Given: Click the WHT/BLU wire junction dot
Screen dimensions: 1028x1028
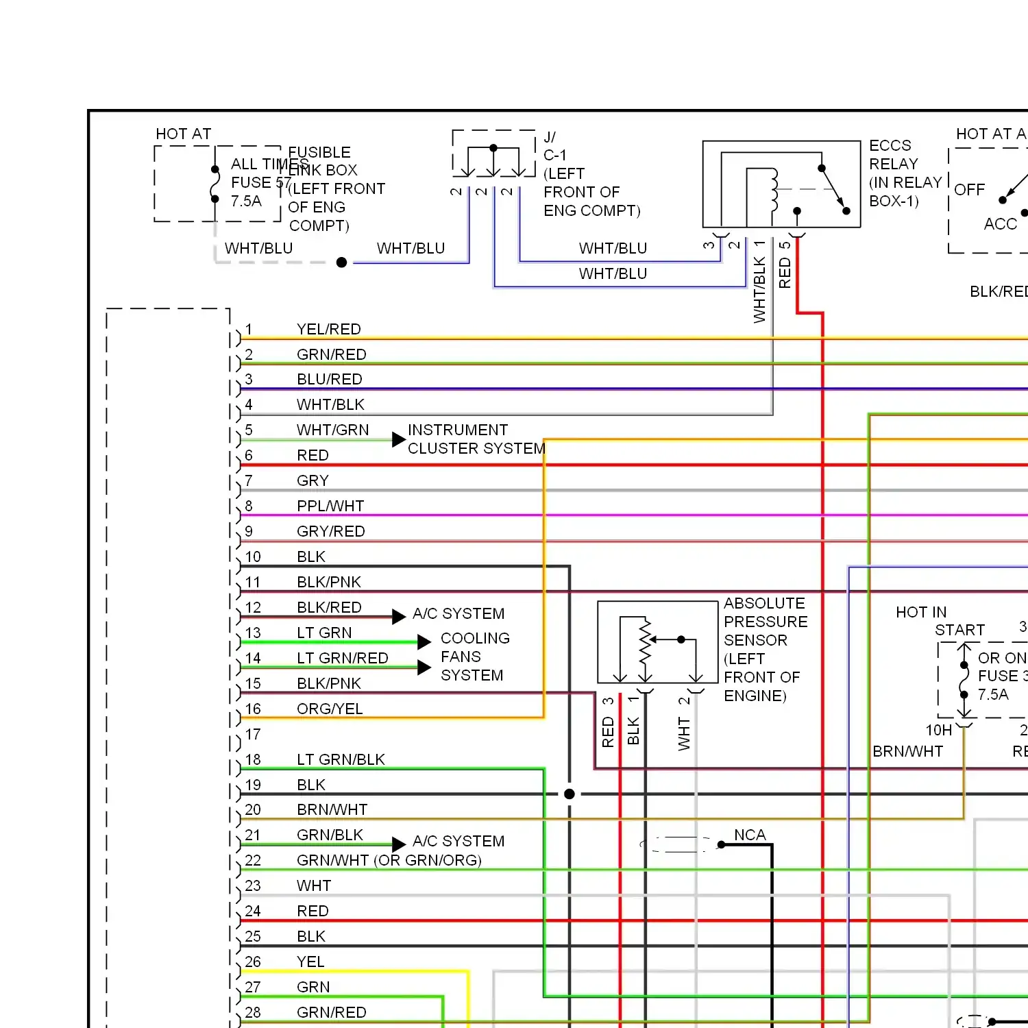Looking at the screenshot, I should 341,262.
